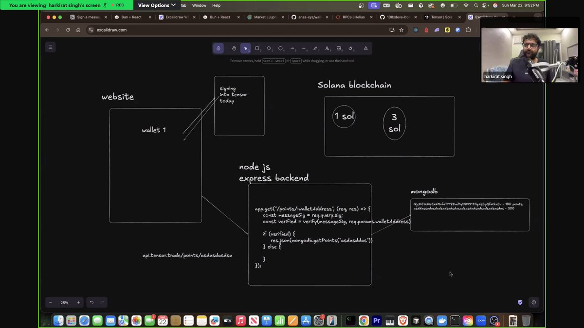Undo the last canvas action

point(91,302)
